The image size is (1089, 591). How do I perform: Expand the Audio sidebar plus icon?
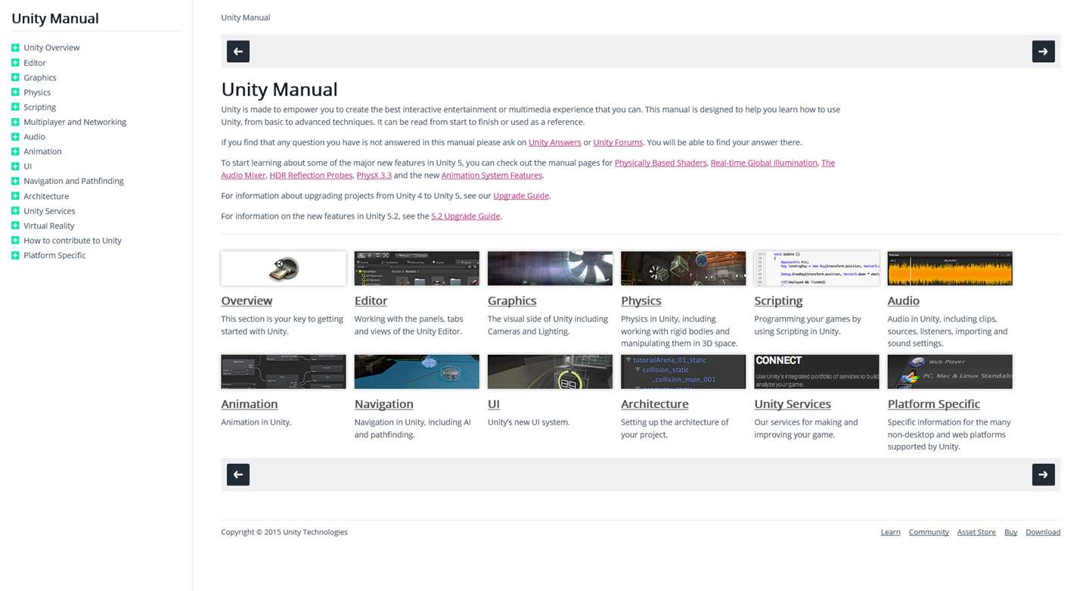click(15, 137)
